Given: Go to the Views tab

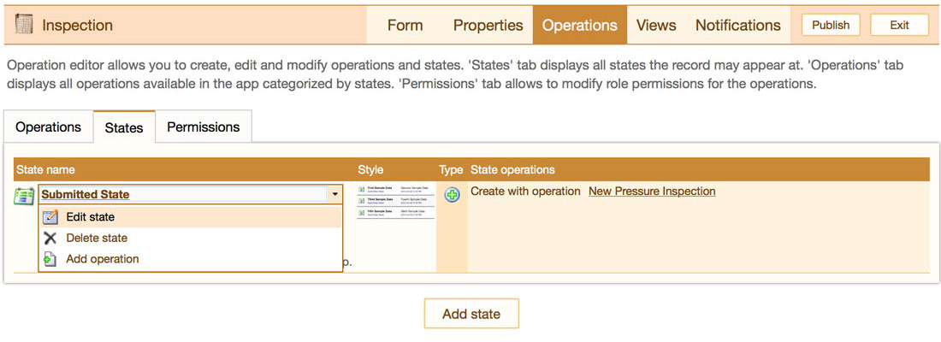Looking at the screenshot, I should click(656, 26).
